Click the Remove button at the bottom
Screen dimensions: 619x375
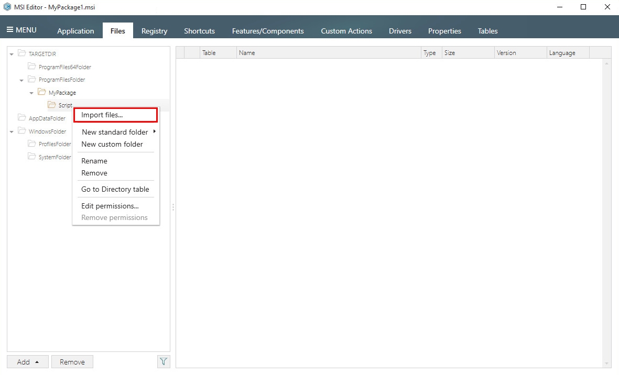tap(72, 361)
